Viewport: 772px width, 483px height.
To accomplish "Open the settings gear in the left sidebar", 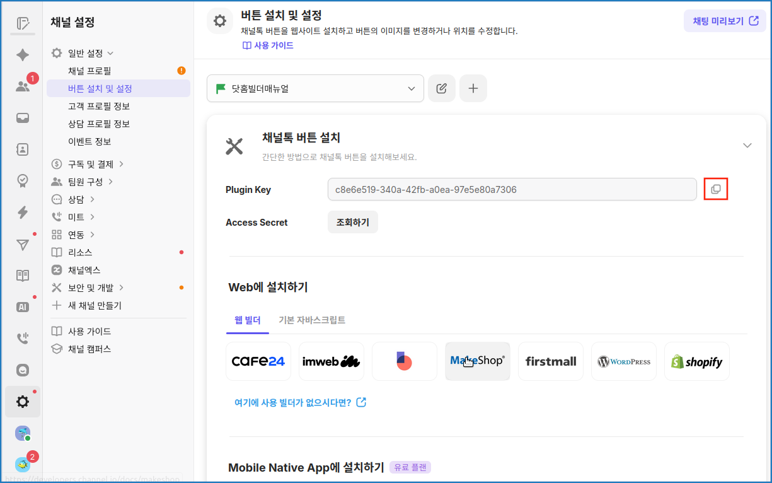I will coord(23,402).
